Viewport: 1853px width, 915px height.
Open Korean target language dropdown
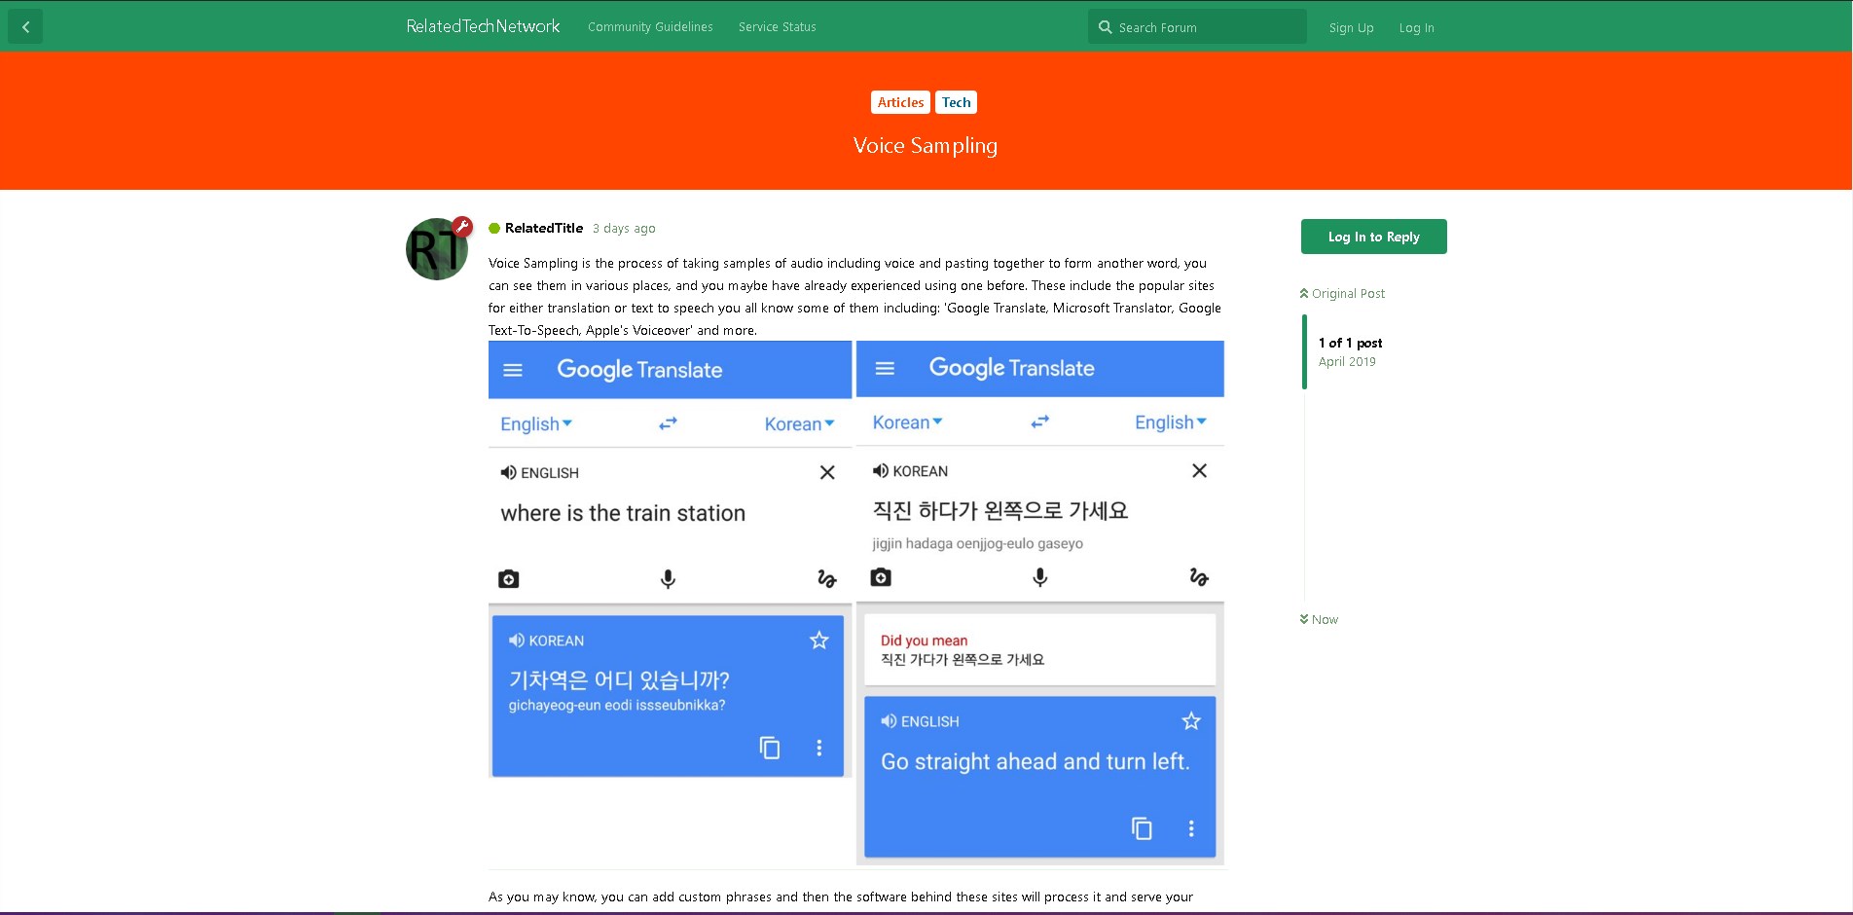[x=799, y=423]
